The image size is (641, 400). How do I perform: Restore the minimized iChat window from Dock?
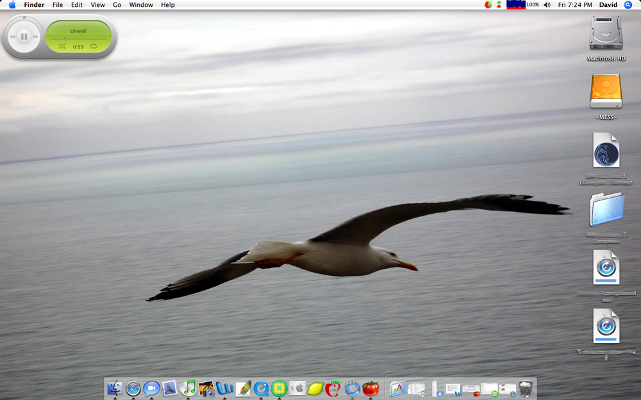(x=437, y=388)
